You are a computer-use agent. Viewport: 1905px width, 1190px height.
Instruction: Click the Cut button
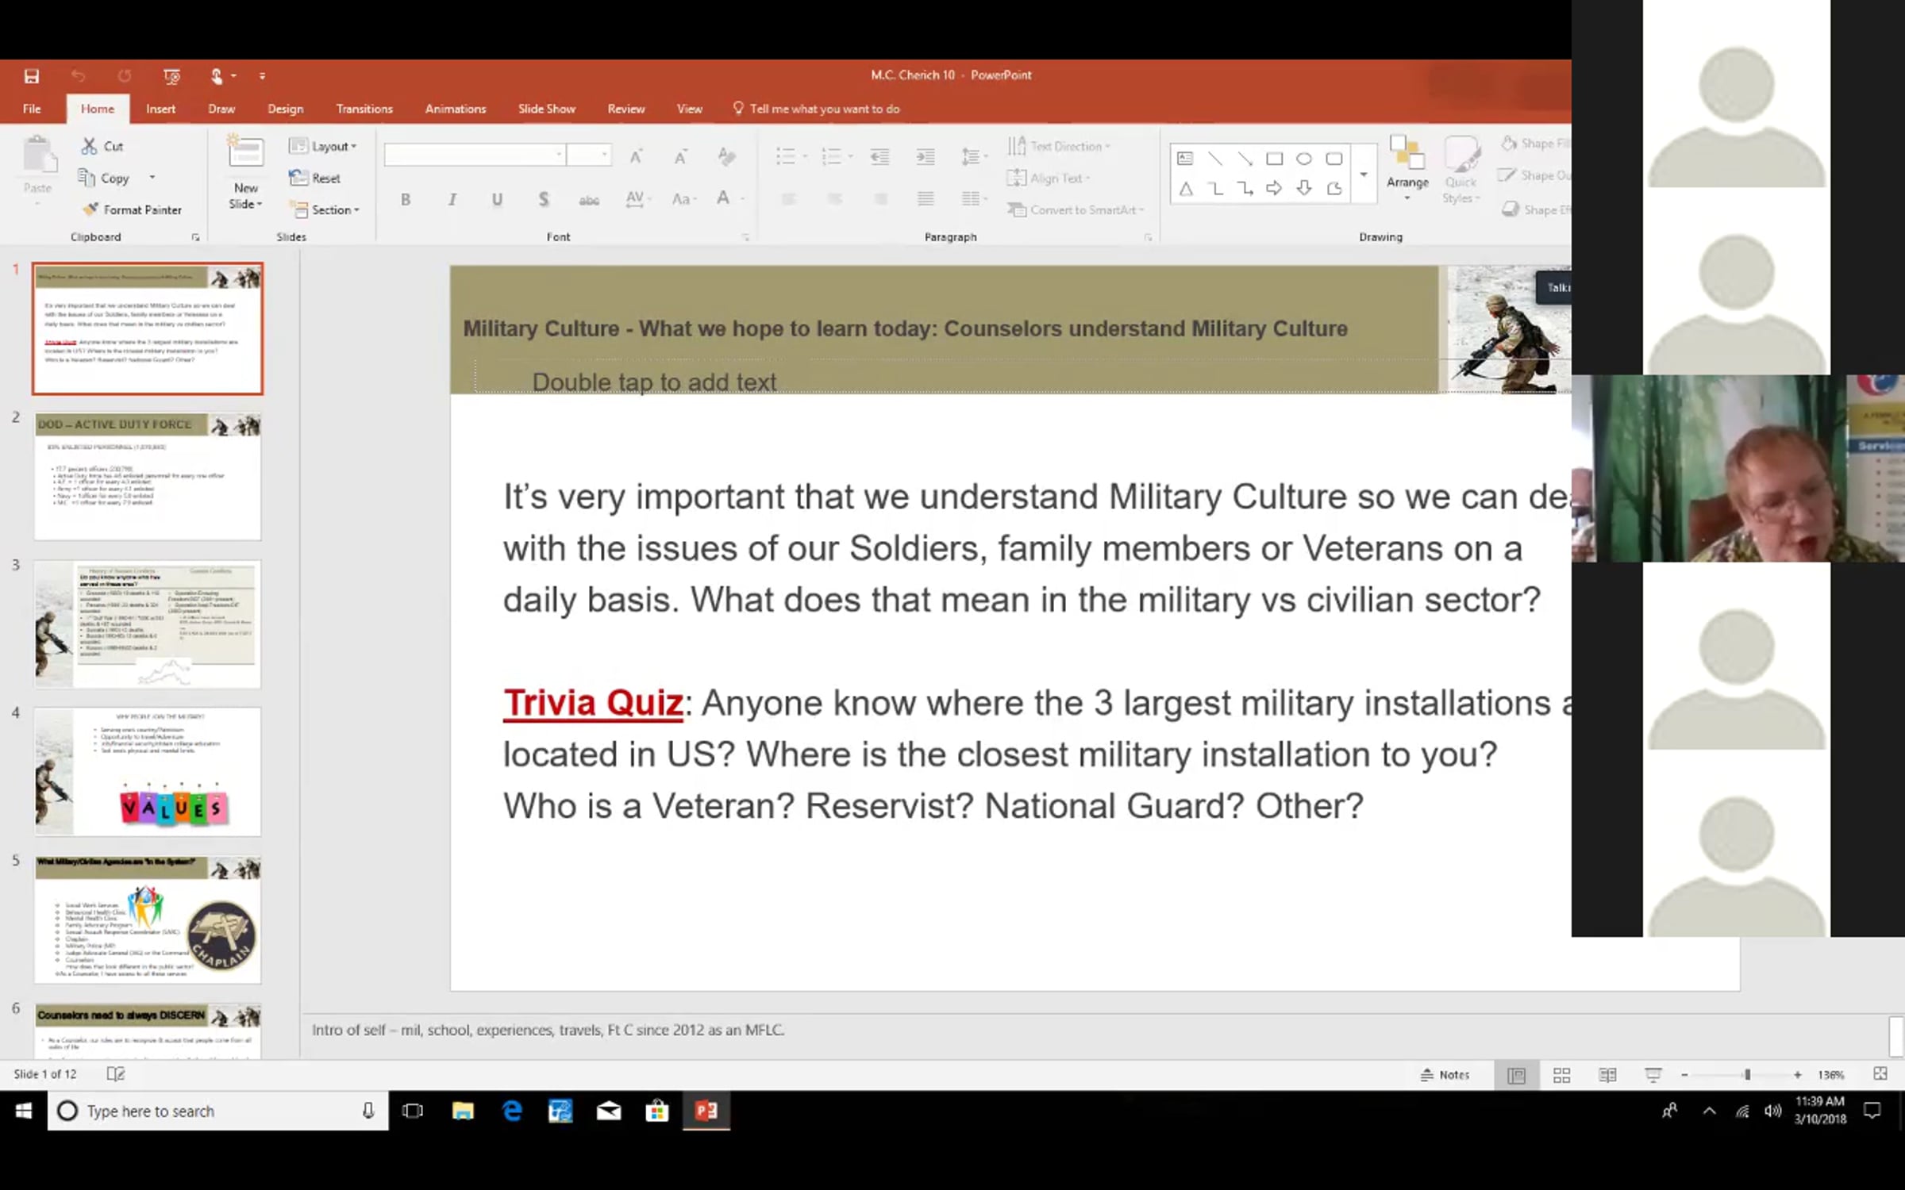tap(103, 146)
